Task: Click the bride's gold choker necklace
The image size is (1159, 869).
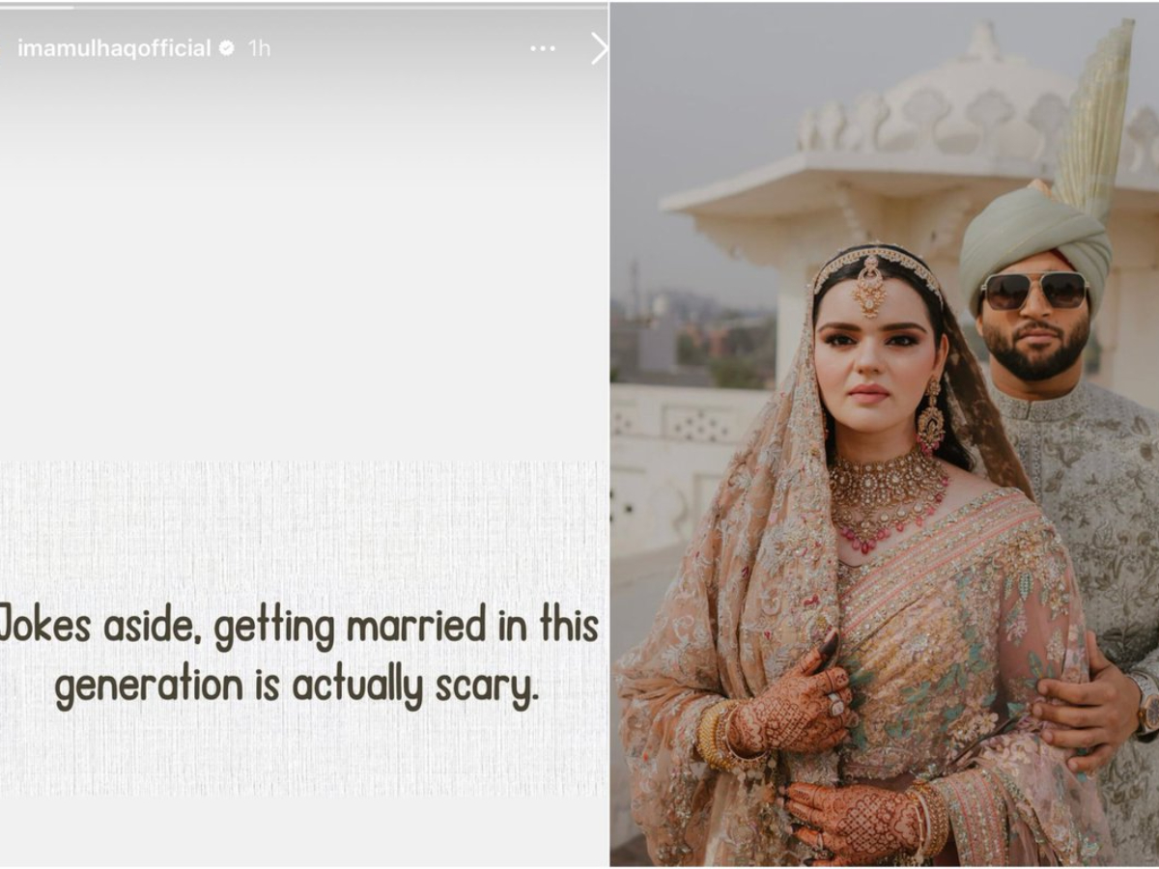Action: click(887, 494)
